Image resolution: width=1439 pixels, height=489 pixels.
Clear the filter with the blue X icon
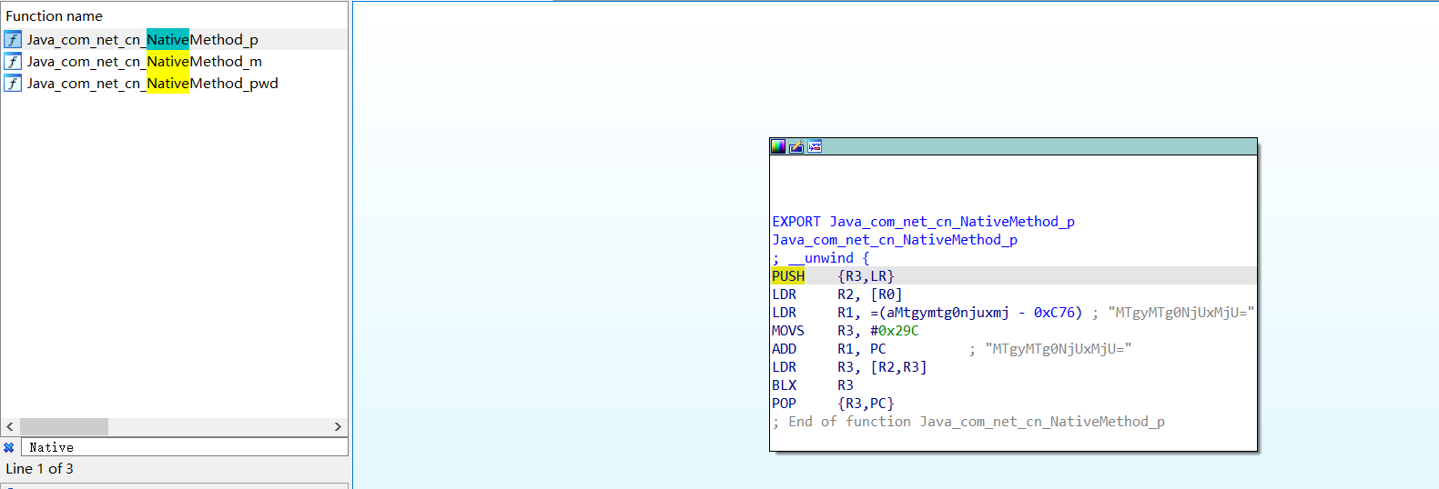pos(9,447)
